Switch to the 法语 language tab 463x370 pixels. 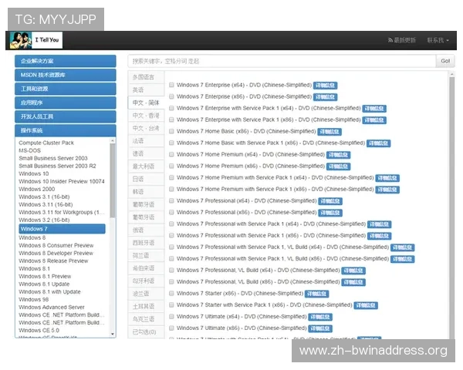[x=146, y=141]
